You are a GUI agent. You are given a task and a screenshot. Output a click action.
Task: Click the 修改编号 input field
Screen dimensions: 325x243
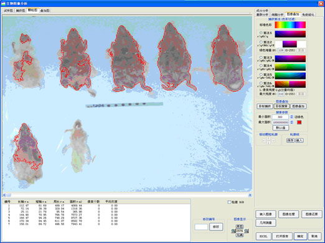point(201,227)
